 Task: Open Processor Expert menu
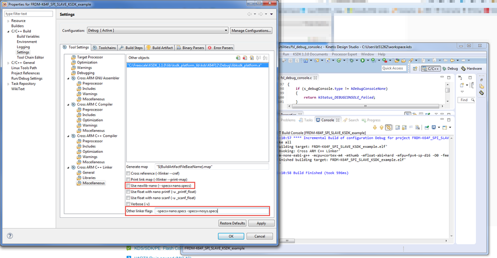click(x=344, y=54)
